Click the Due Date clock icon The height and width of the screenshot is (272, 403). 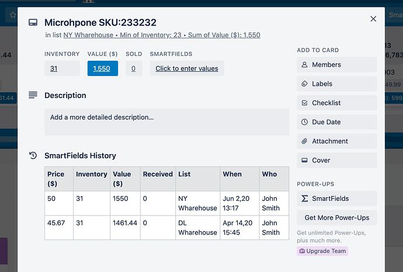[304, 122]
